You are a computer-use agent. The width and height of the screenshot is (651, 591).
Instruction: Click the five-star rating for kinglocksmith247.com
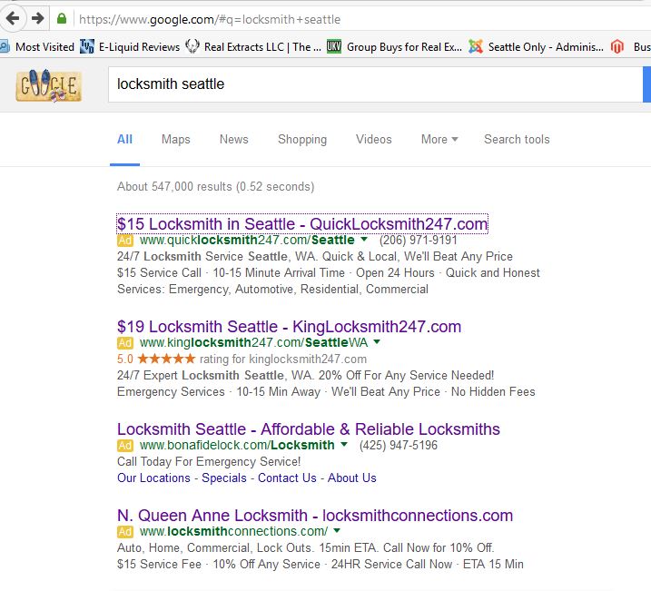[166, 359]
